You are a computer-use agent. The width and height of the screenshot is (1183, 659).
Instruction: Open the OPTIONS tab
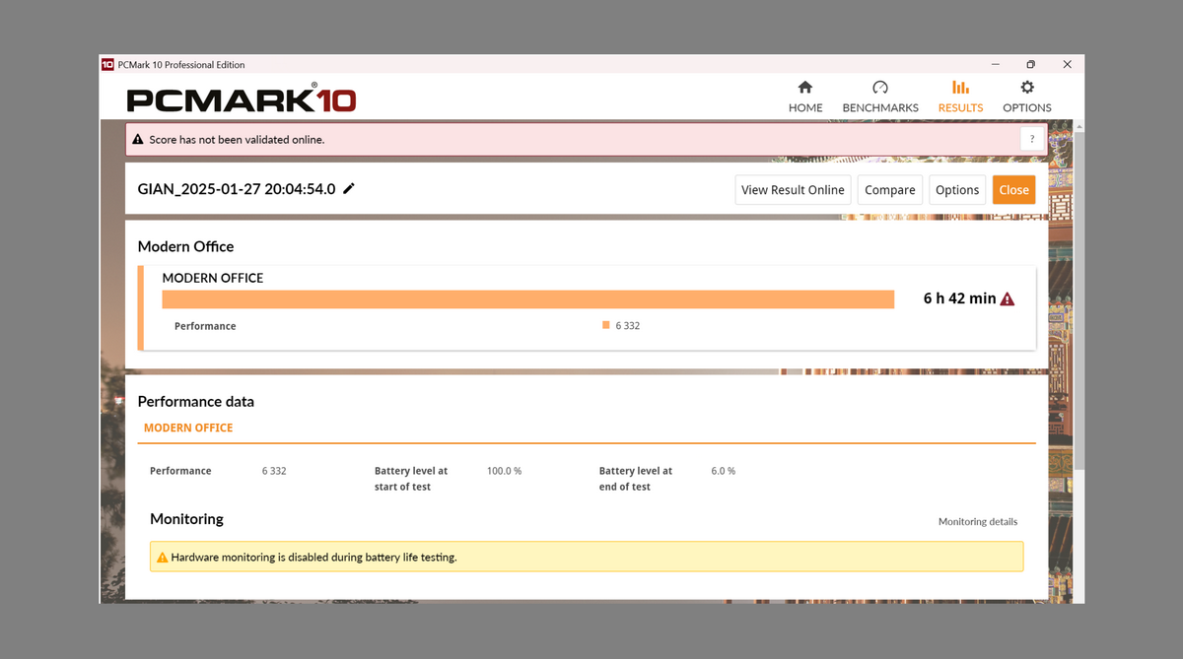[1027, 97]
